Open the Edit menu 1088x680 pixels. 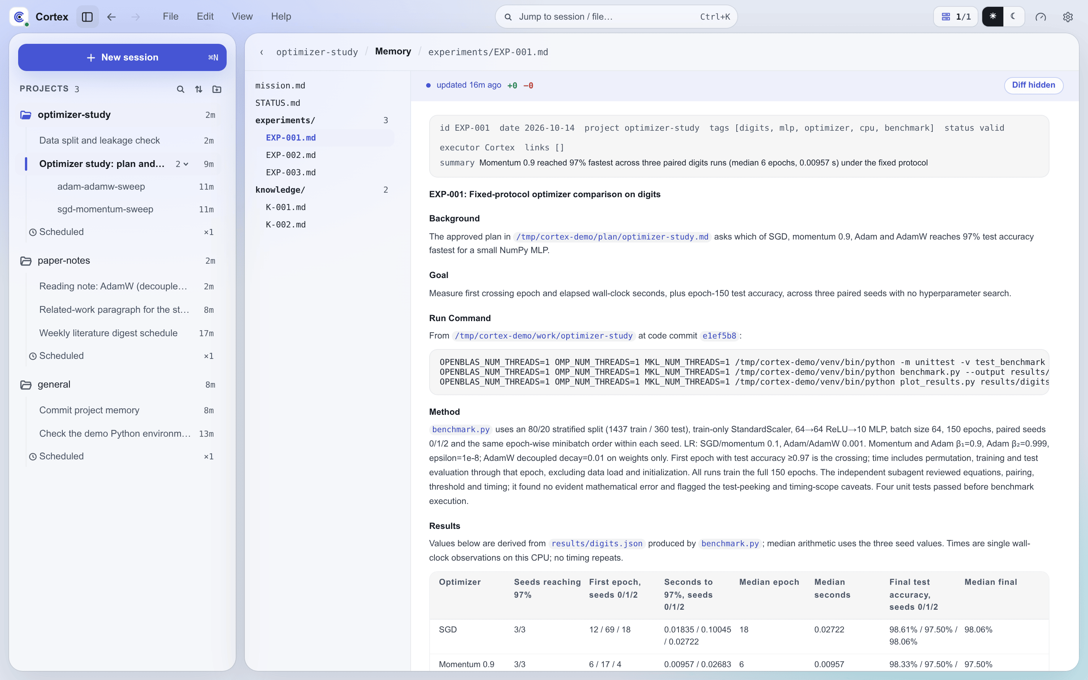coord(205,16)
